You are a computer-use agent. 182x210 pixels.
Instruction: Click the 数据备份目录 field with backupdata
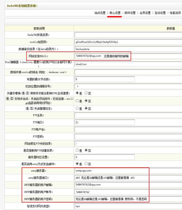tap(128, 49)
